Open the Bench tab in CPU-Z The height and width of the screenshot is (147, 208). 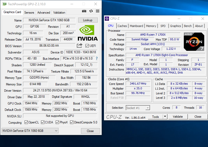coord(188,26)
